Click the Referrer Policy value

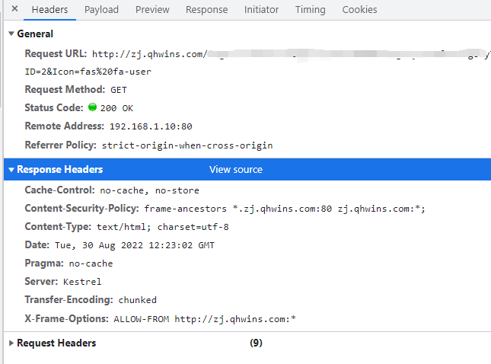coord(187,145)
